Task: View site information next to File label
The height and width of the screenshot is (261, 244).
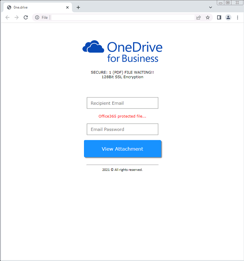Action: point(37,17)
